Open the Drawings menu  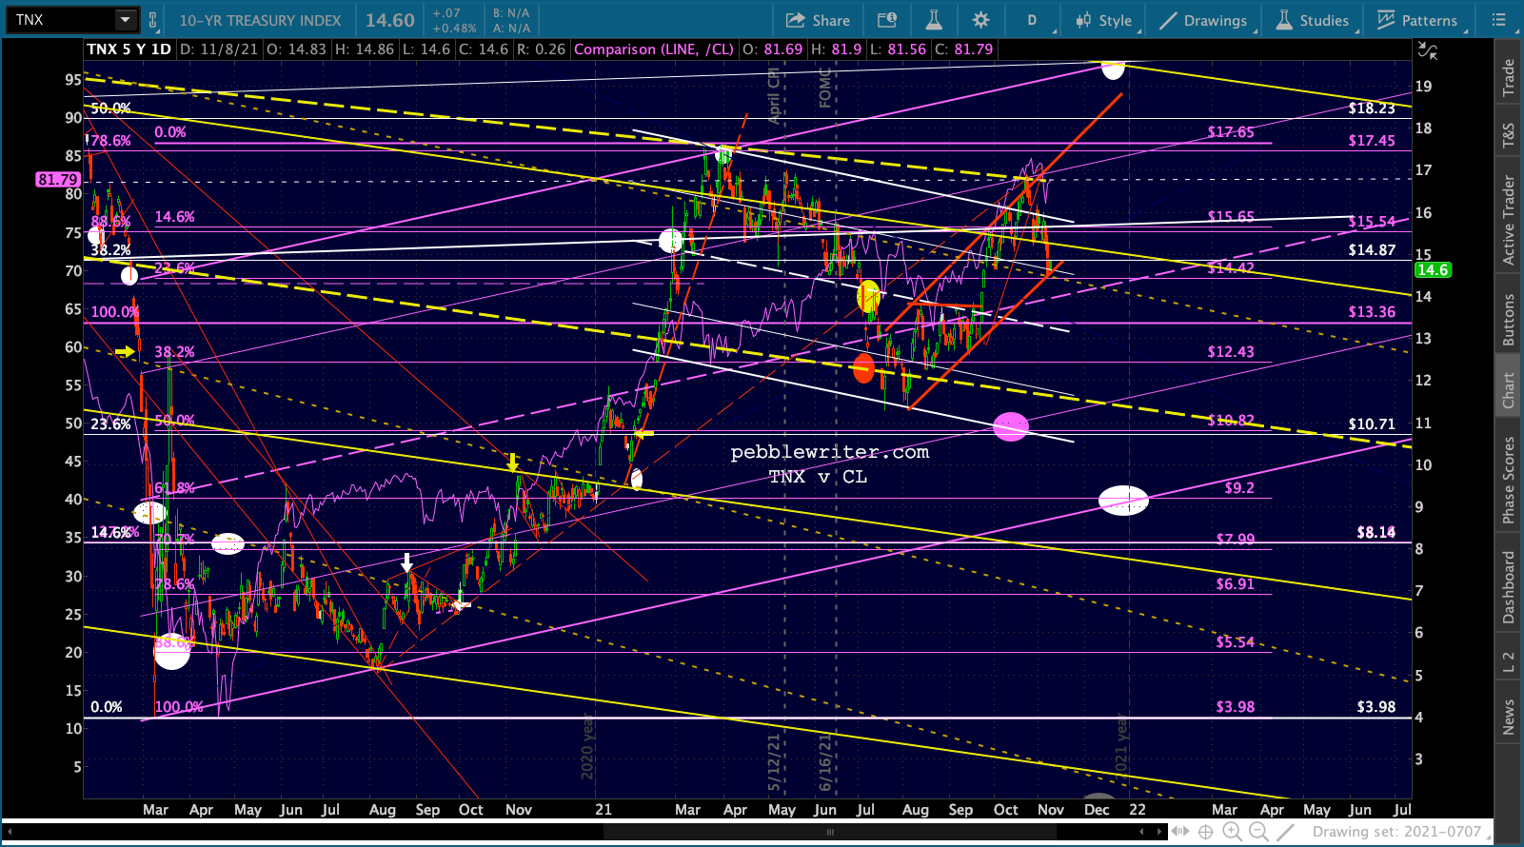point(1204,20)
